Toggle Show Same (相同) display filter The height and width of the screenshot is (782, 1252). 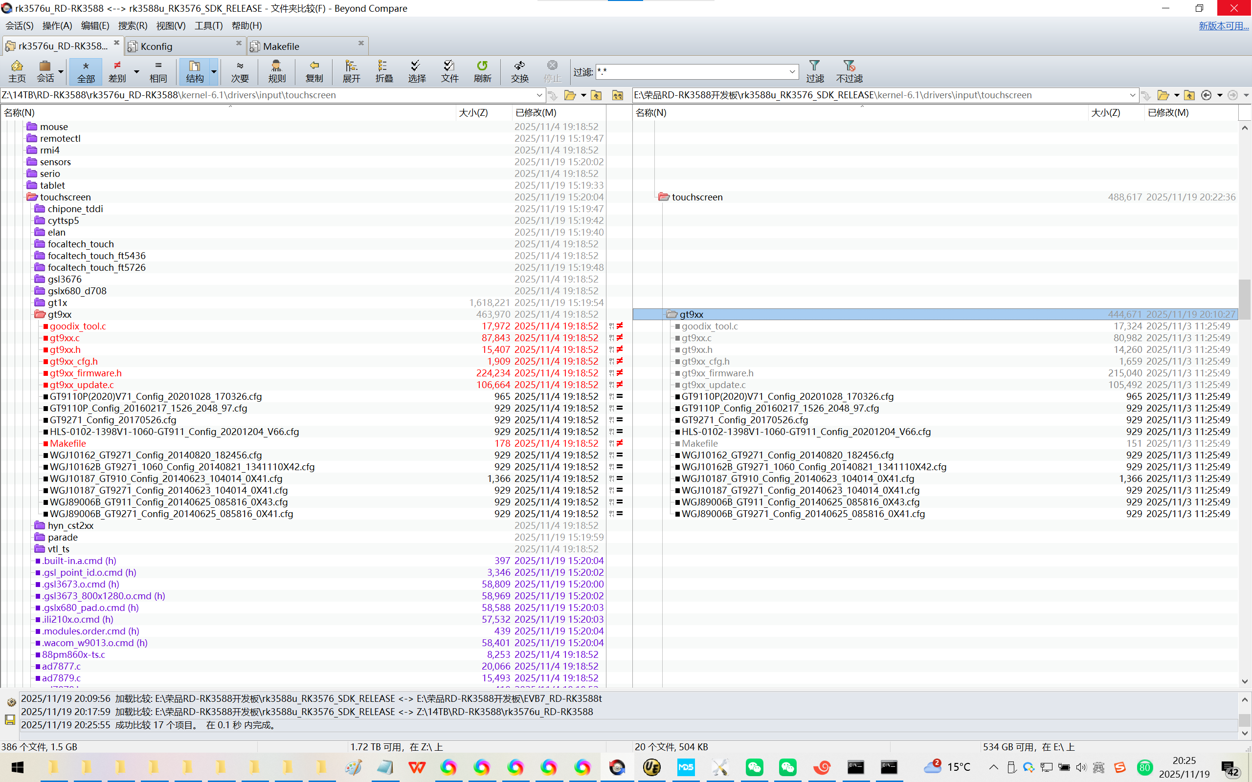point(158,71)
